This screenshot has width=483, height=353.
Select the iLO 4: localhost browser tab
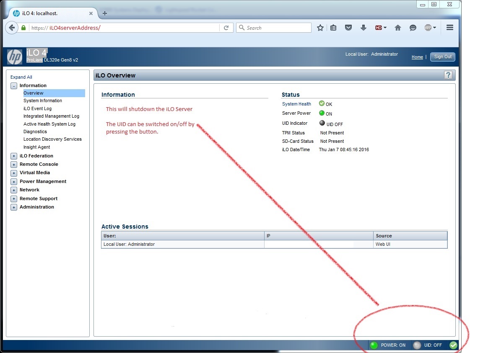tap(52, 13)
